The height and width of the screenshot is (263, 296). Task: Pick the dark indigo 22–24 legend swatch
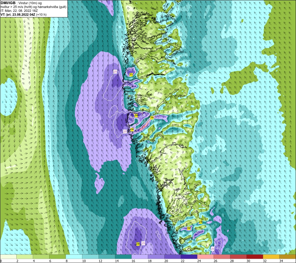[189, 257]
